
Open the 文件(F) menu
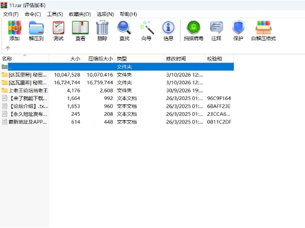pyautogui.click(x=11, y=14)
